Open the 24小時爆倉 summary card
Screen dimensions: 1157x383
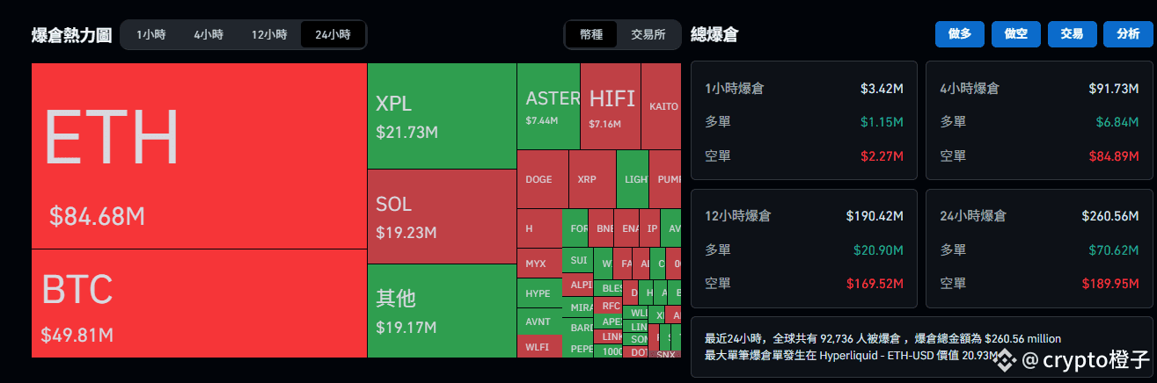(x=1039, y=249)
